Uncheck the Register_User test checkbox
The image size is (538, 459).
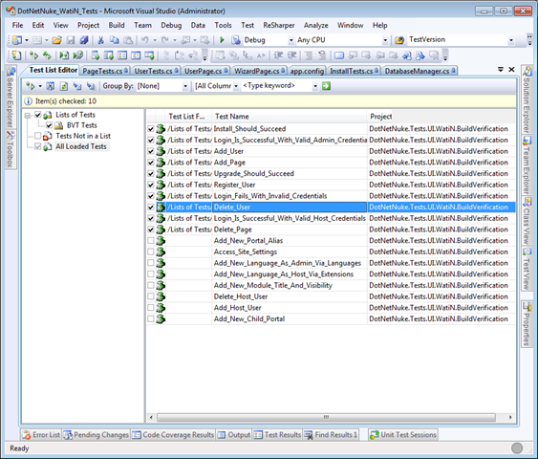coord(151,185)
